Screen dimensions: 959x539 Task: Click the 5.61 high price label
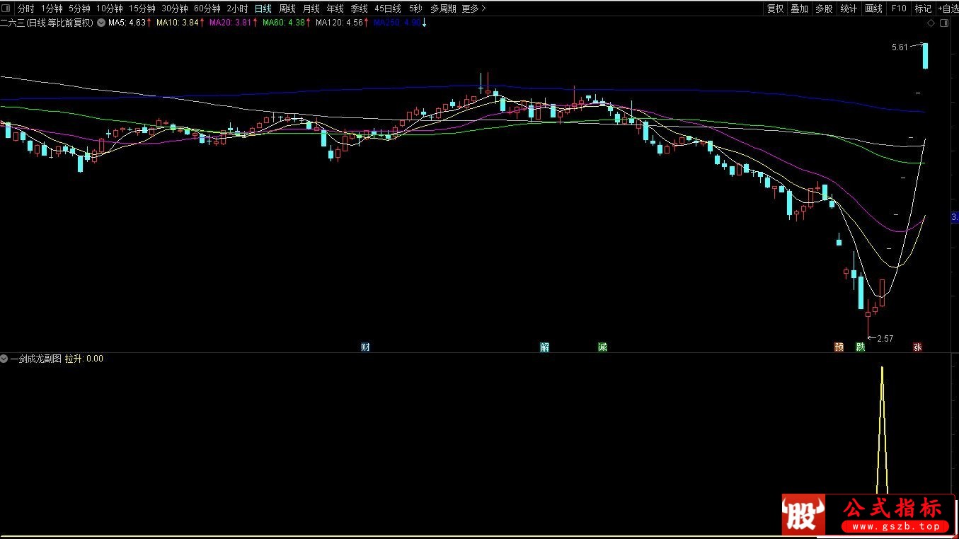pos(900,47)
